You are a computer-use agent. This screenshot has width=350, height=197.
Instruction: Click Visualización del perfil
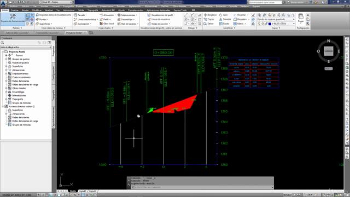tap(161, 15)
